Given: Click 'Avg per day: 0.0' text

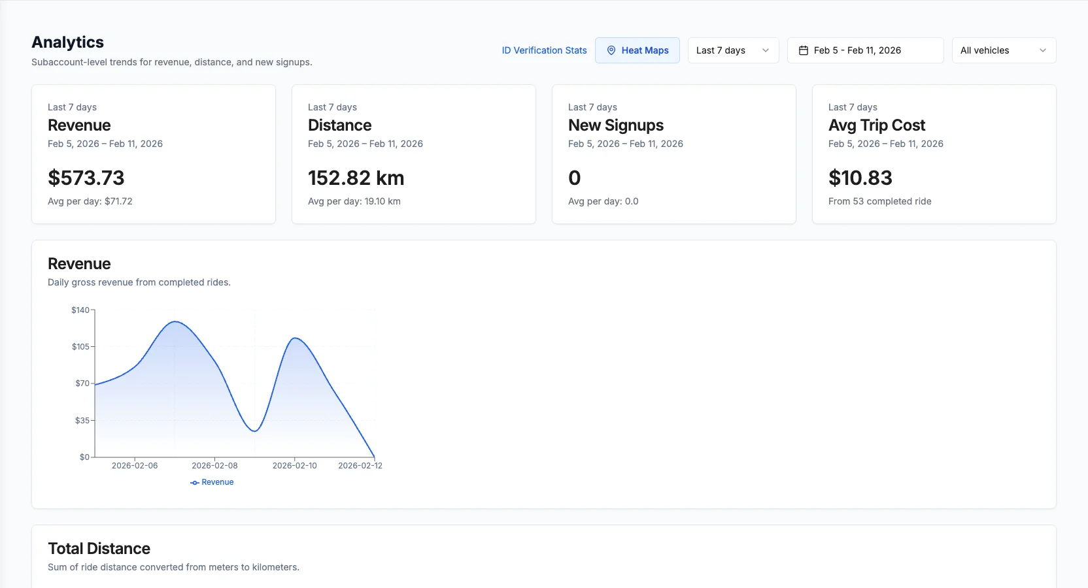Looking at the screenshot, I should pos(603,201).
